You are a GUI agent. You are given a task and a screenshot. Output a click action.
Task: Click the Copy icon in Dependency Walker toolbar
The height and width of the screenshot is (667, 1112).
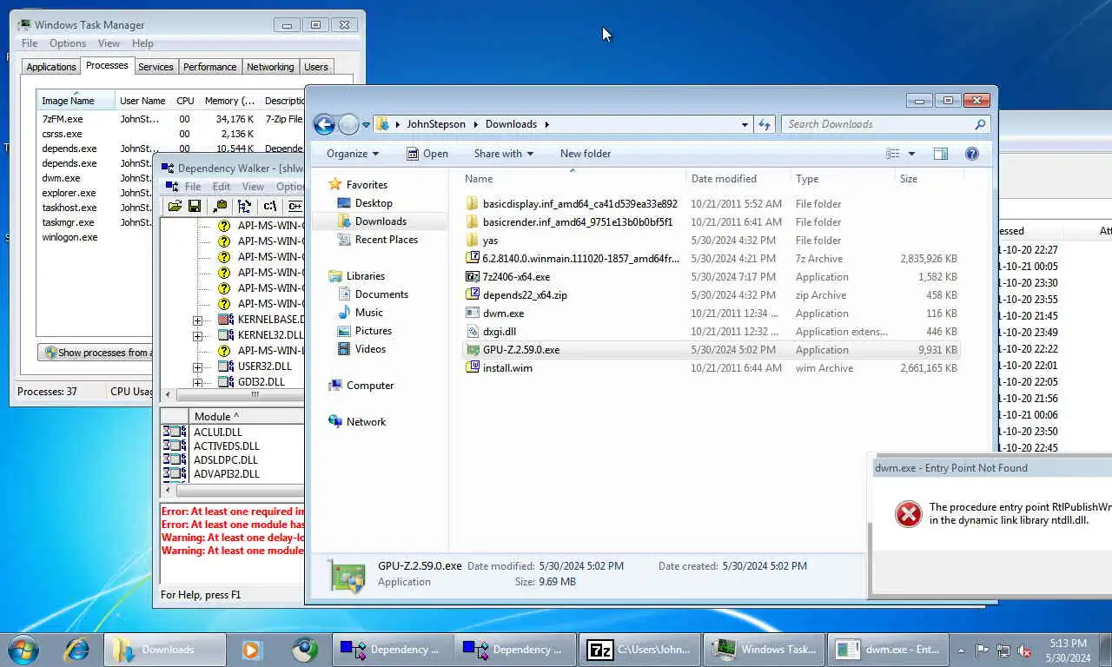[x=220, y=206]
